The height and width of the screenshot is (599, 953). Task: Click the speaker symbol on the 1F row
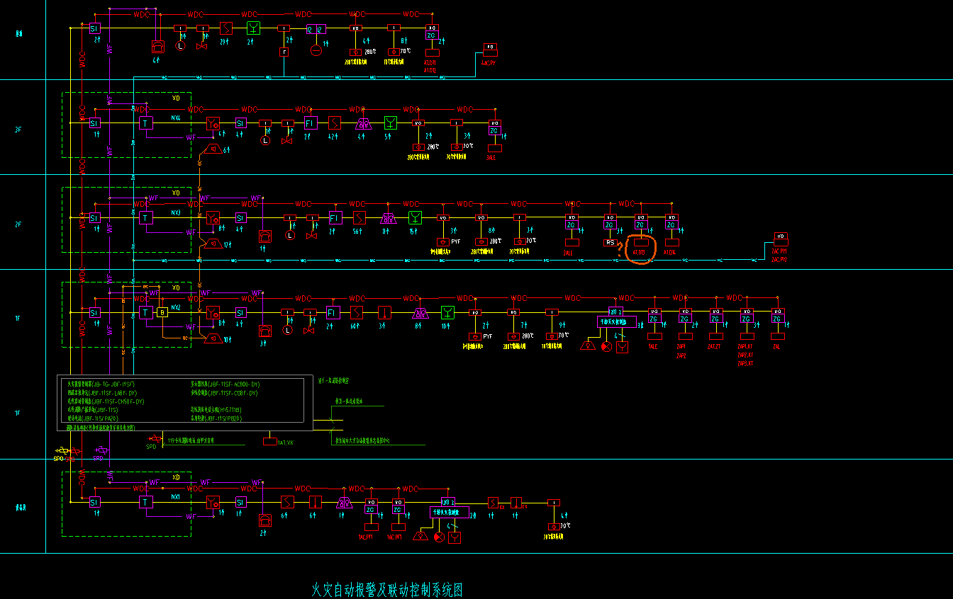pos(212,339)
